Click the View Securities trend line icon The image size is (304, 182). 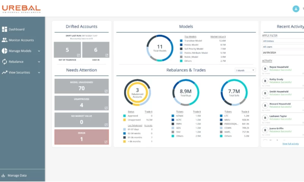5,72
